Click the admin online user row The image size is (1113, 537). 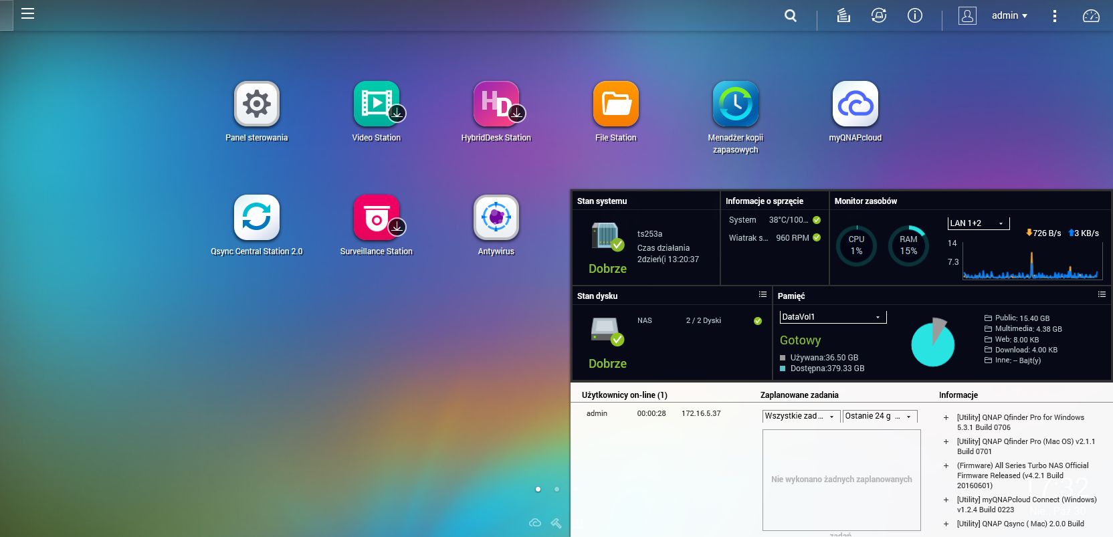tap(653, 413)
